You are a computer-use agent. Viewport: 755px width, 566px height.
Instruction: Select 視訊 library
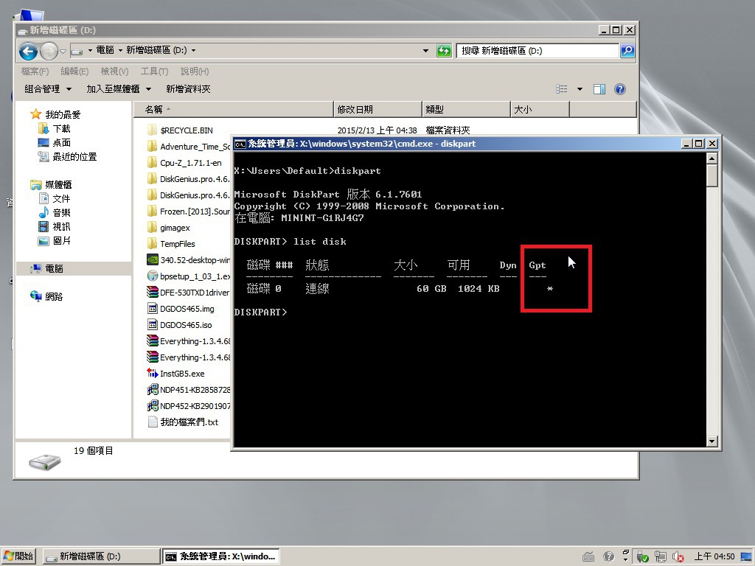62,227
